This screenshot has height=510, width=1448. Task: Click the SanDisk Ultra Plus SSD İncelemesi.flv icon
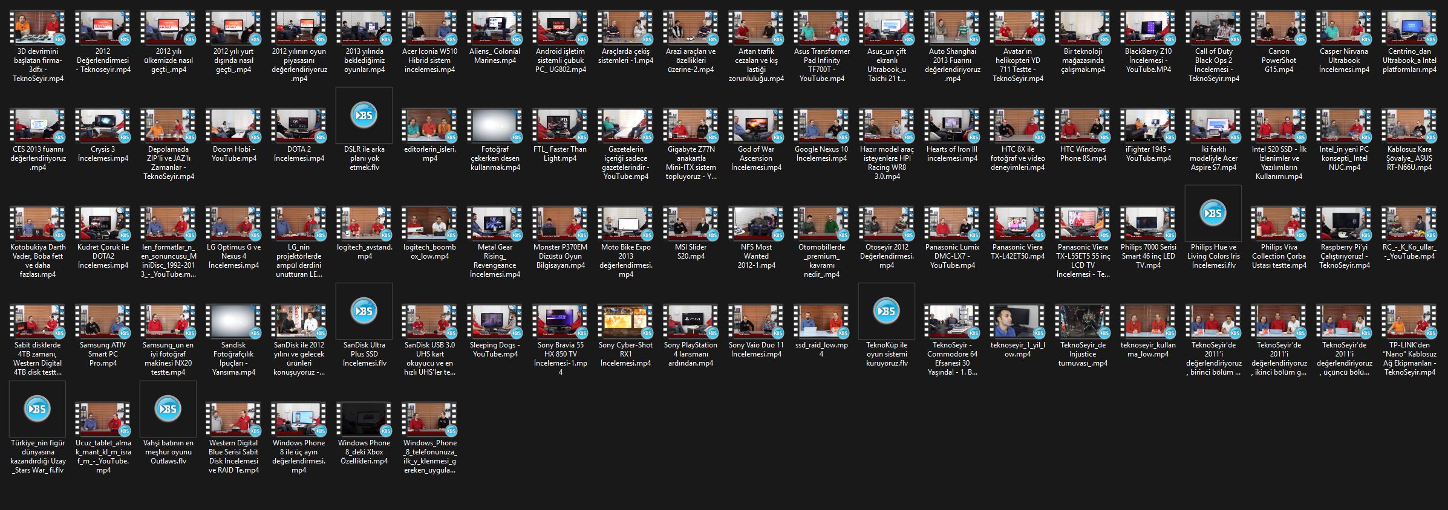(364, 311)
